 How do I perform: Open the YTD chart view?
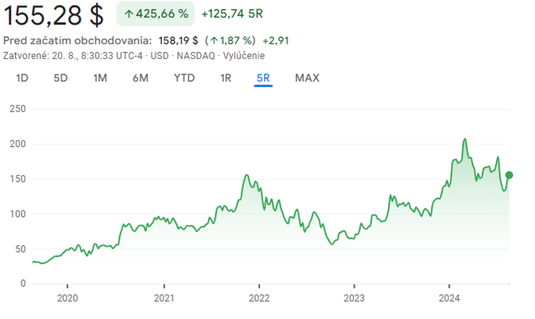[184, 78]
